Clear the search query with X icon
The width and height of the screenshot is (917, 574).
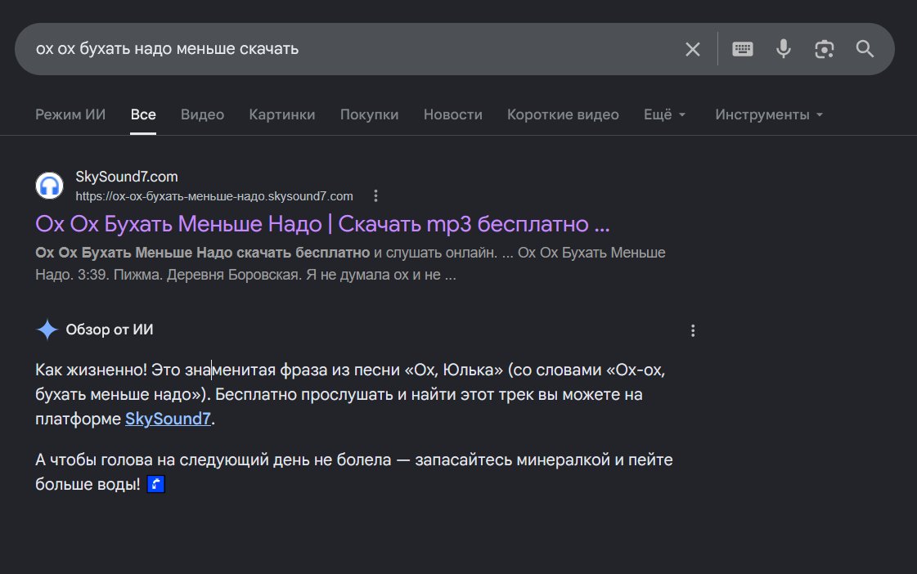(x=692, y=49)
